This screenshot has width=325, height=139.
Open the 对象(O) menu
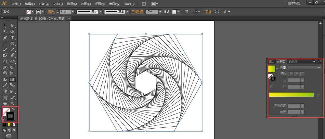(x=44, y=4)
